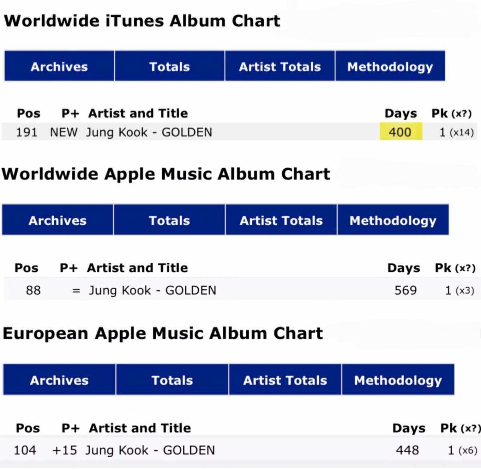Click Jung Kook - GOLDEN at position 88

[152, 290]
